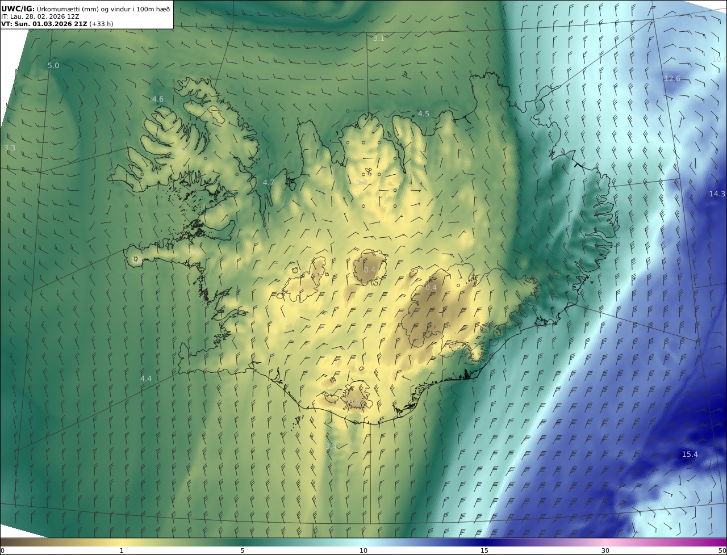Viewport: 727px width, 555px height.
Task: Click colorbar tick label 1
Action: click(x=121, y=550)
